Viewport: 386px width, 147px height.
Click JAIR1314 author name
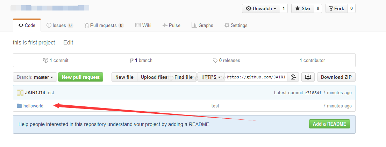[35, 93]
